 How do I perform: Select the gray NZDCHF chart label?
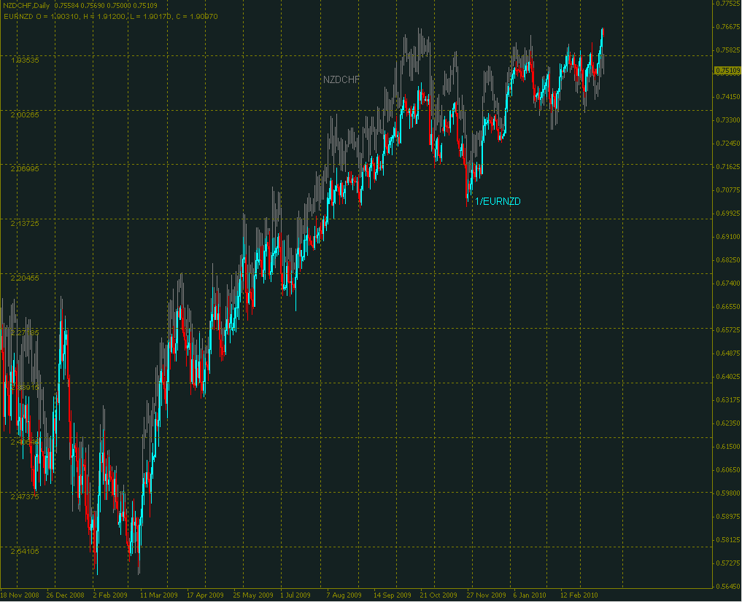click(341, 80)
